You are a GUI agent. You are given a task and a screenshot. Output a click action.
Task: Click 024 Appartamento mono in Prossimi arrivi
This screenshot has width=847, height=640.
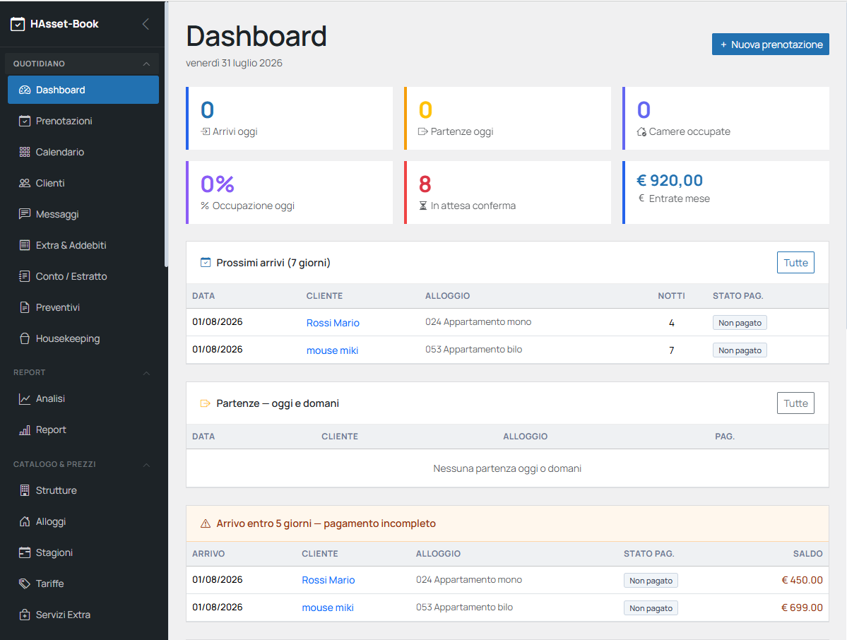(478, 322)
